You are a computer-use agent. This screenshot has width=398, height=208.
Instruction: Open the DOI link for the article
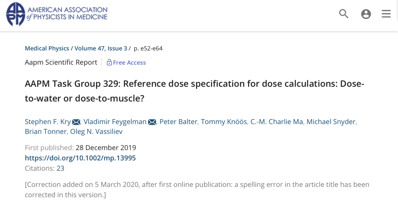[x=80, y=158]
